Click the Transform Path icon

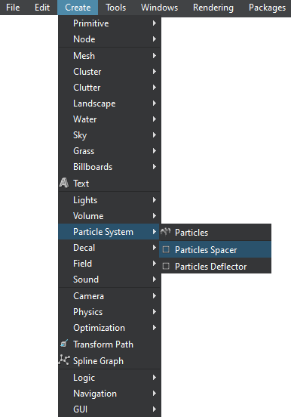tap(64, 344)
